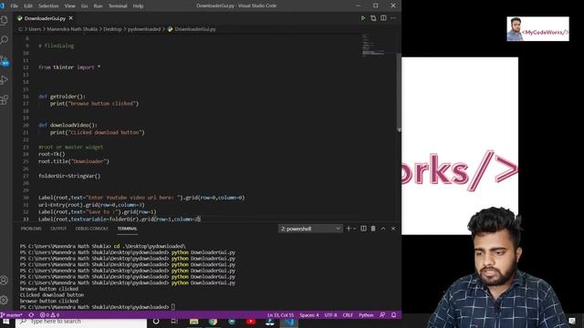This screenshot has height=328, width=584.
Task: Open the Terminal menu
Action: click(x=118, y=6)
